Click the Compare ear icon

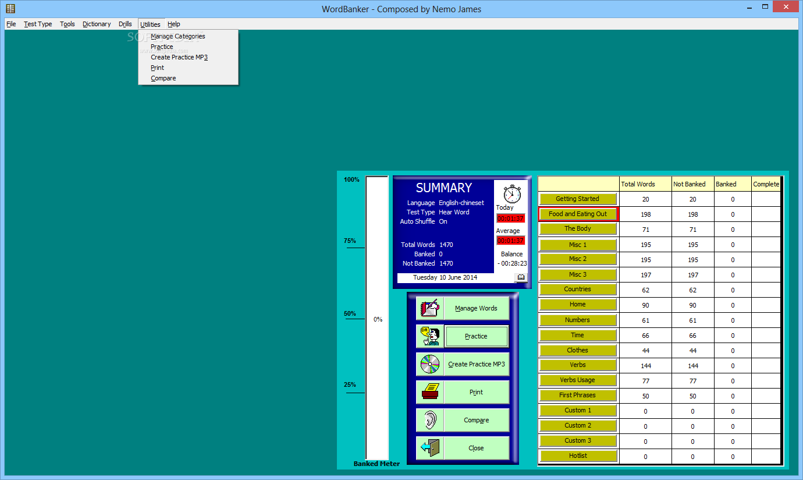click(430, 420)
